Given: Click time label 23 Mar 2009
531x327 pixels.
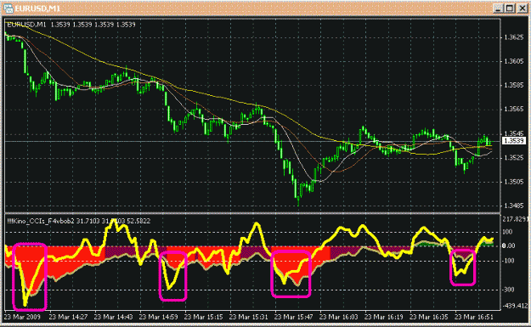Looking at the screenshot, I should pyautogui.click(x=22, y=317).
